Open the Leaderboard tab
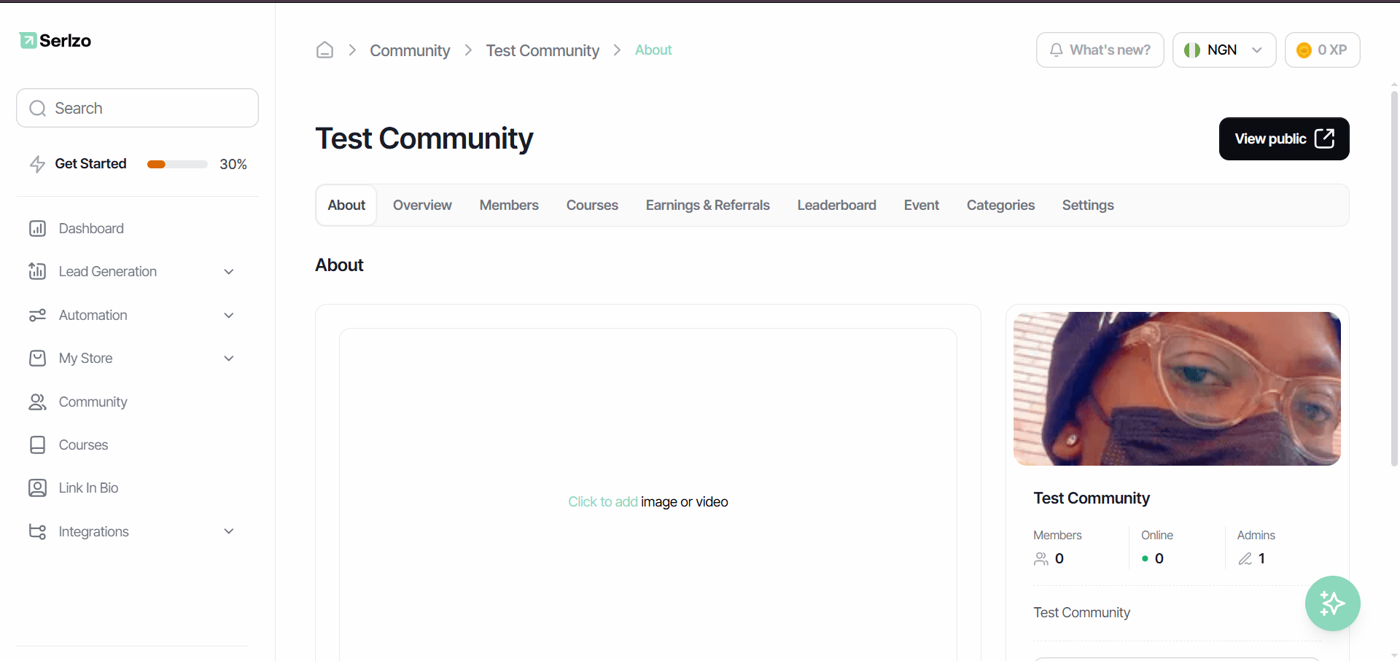The width and height of the screenshot is (1400, 661). 836,206
